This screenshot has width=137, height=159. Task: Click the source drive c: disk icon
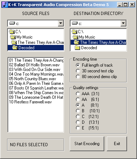coord(12,23)
